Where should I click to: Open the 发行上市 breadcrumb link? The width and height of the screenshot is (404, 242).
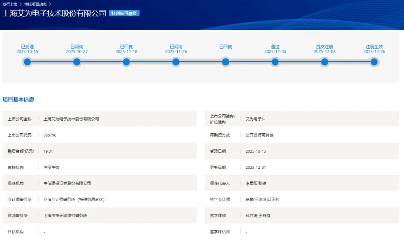pos(10,4)
